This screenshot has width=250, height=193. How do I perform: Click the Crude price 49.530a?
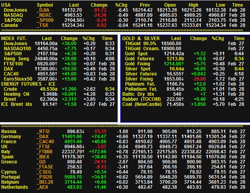[49, 89]
